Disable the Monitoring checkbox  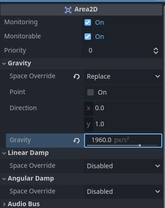click(88, 22)
